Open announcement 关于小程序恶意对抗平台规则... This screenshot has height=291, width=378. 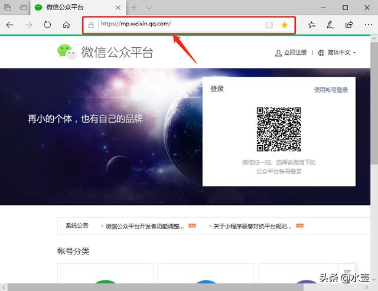[252, 226]
